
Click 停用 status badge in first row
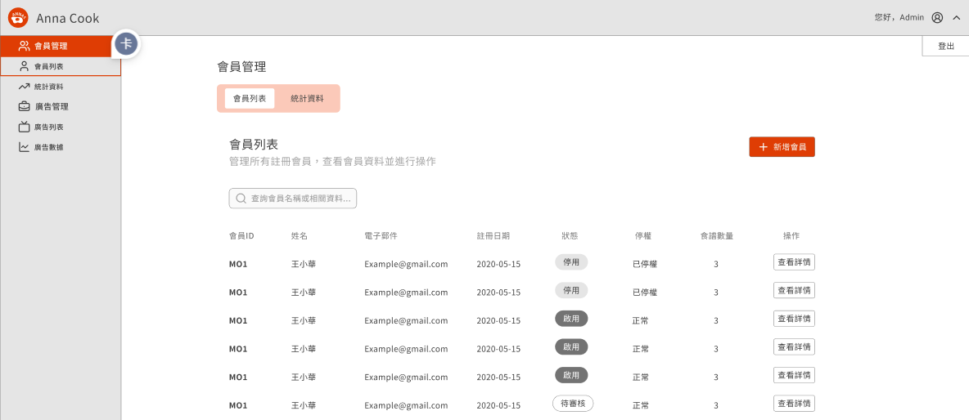[571, 262]
